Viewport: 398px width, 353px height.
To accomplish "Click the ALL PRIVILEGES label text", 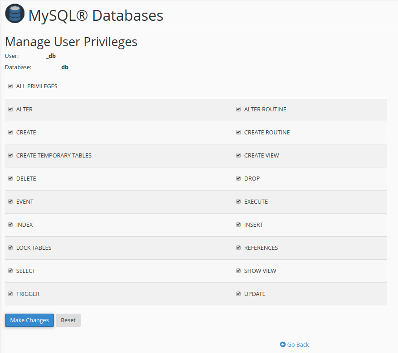I will [x=37, y=86].
